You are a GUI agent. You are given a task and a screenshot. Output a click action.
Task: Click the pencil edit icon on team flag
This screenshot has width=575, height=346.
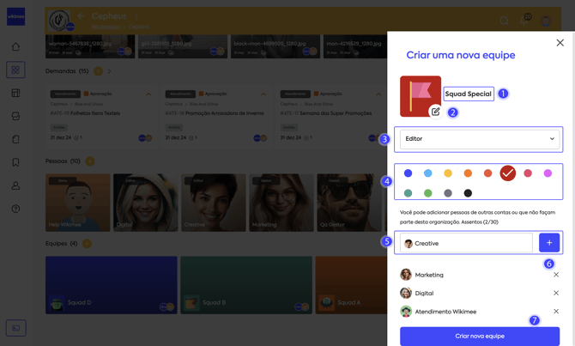pyautogui.click(x=436, y=112)
